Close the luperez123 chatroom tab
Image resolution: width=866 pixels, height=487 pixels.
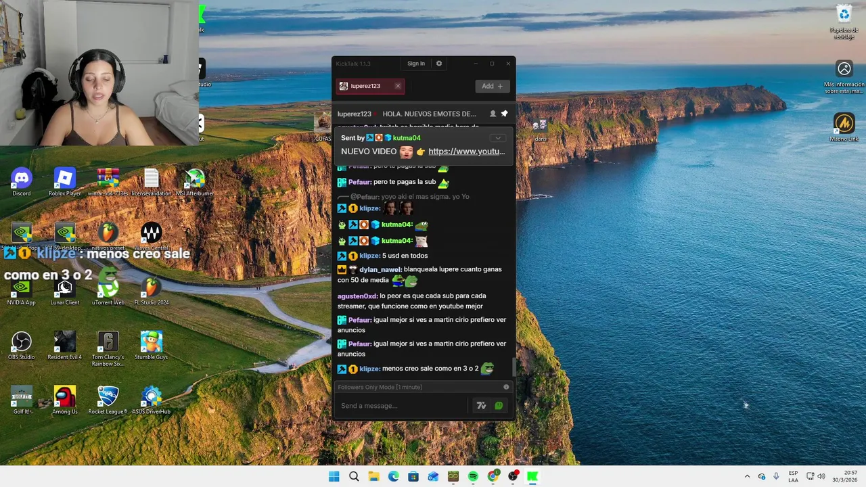(398, 86)
